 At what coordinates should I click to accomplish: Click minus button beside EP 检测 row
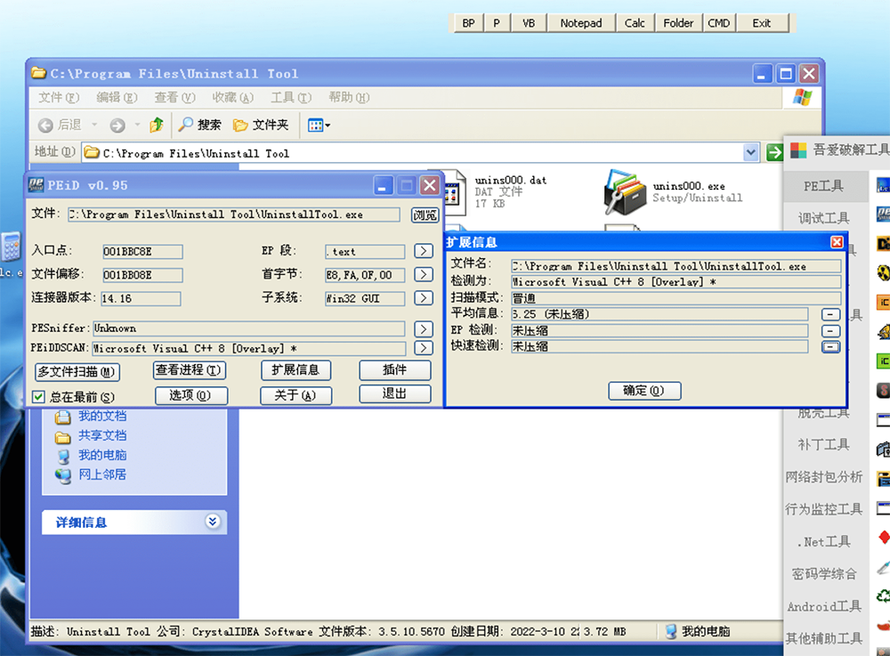[831, 331]
